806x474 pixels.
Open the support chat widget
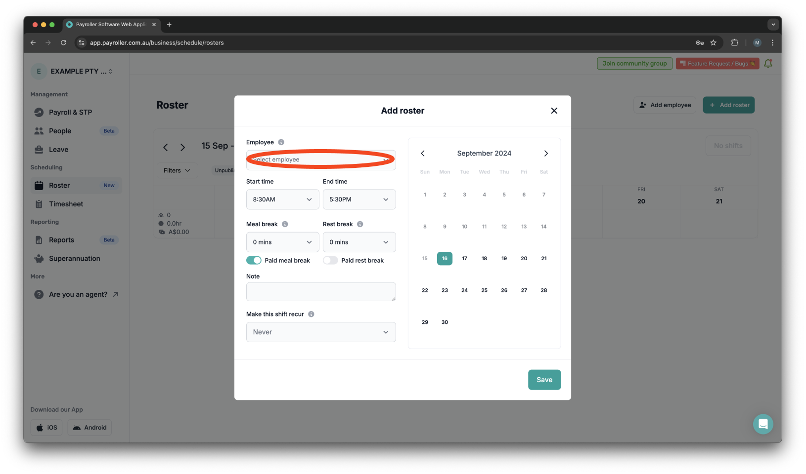tap(763, 424)
